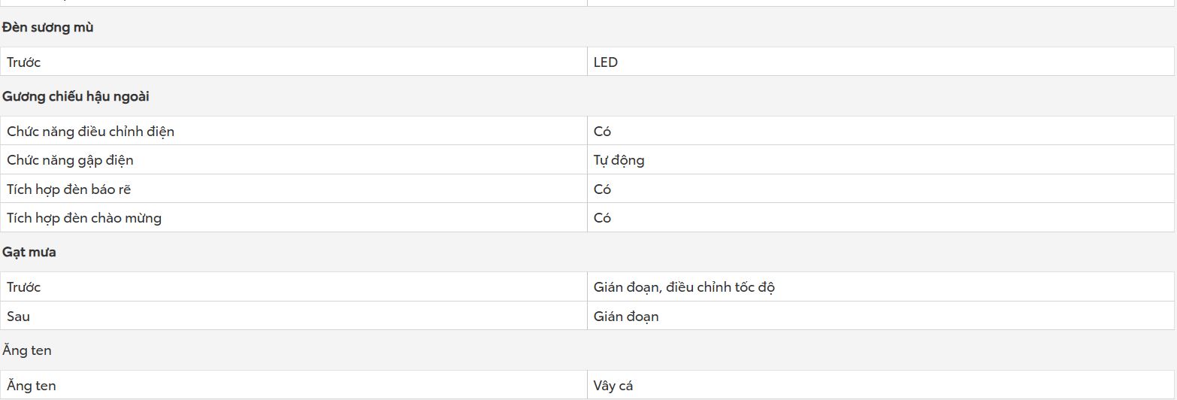Click the 'Gián đoạn, điều chỉnh tốc độ' value
The width and height of the screenshot is (1177, 400).
(684, 287)
